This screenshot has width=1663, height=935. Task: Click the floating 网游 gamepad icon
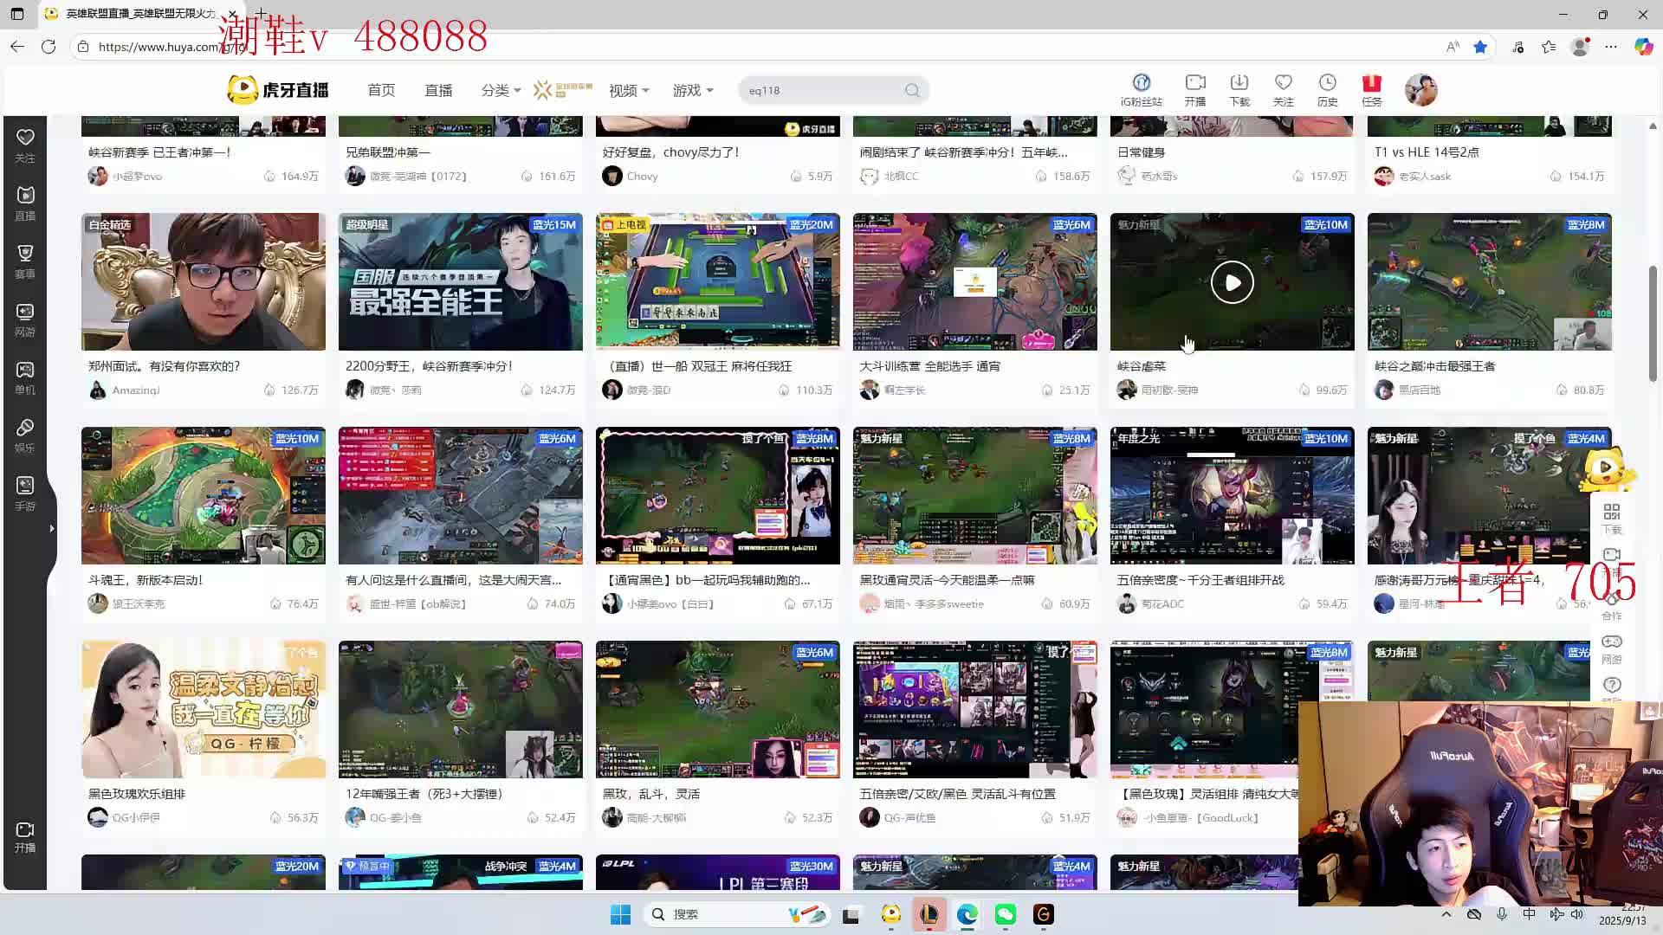tap(1611, 648)
